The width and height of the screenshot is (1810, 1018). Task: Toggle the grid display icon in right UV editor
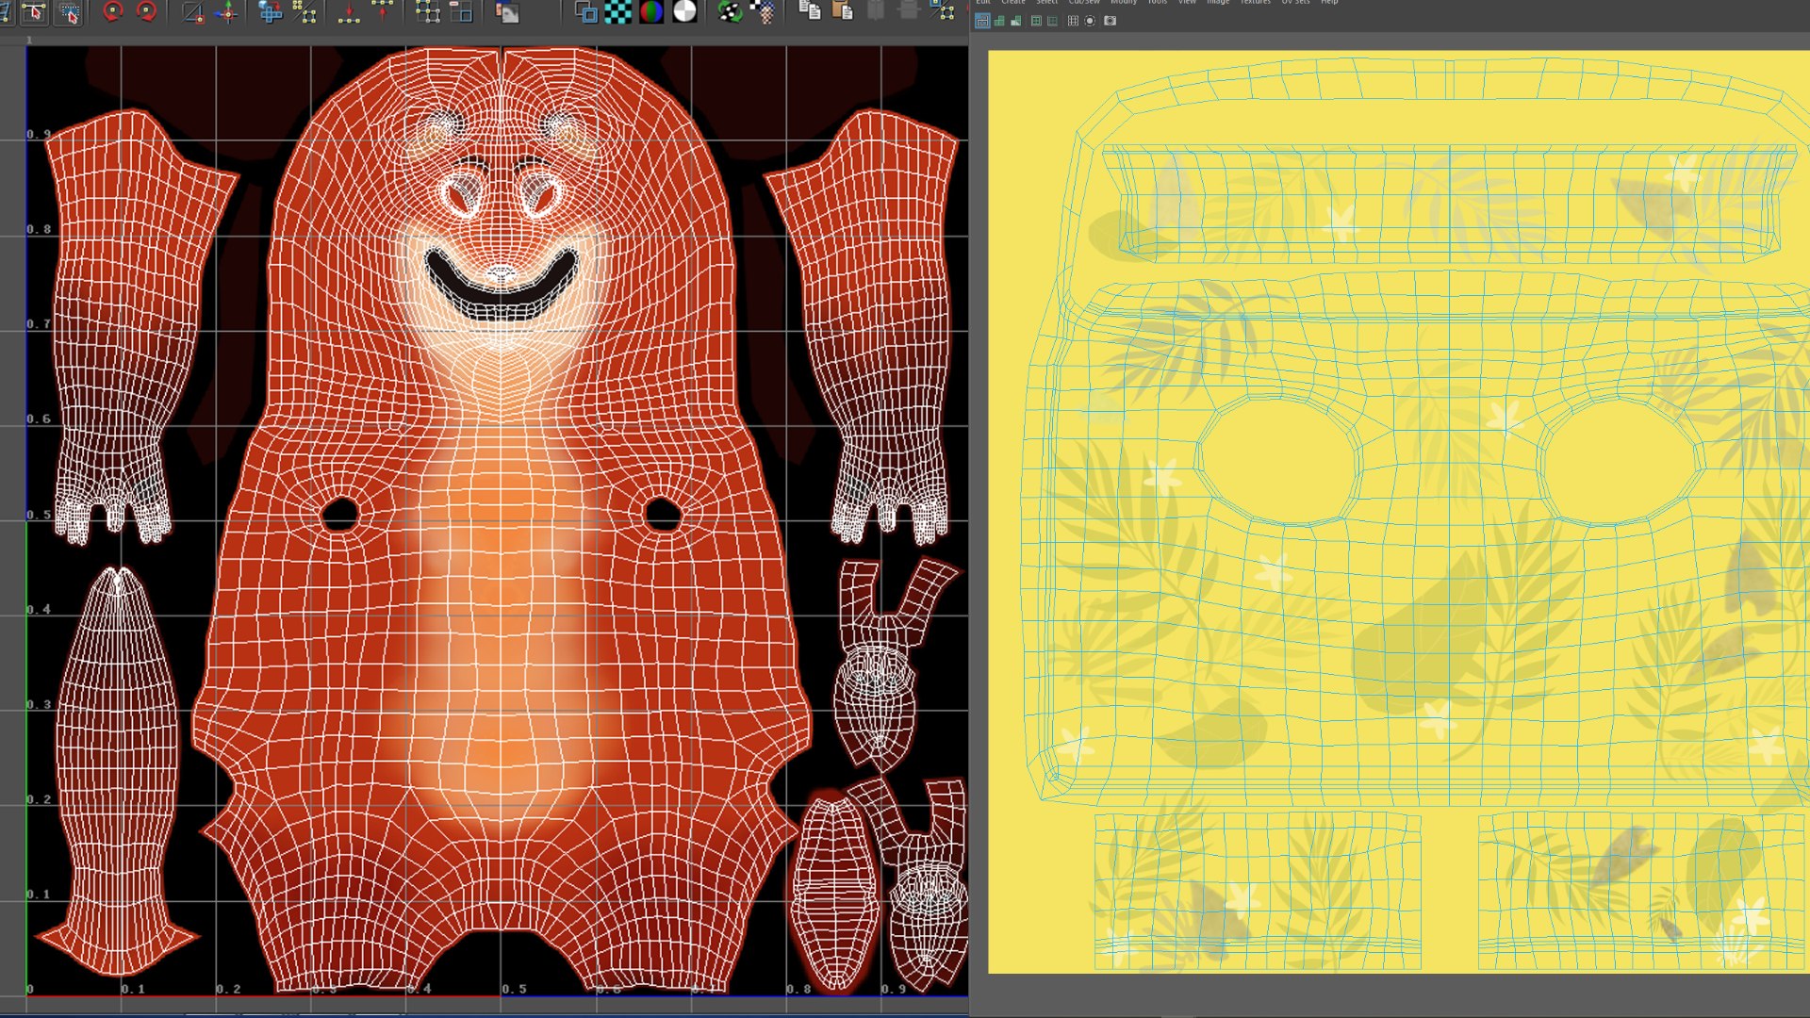click(x=1073, y=21)
